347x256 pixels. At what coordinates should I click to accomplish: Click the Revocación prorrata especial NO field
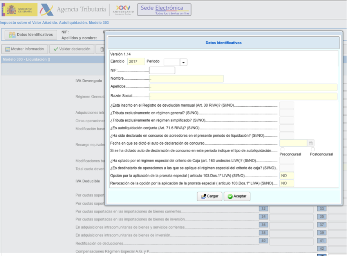tap(287, 183)
